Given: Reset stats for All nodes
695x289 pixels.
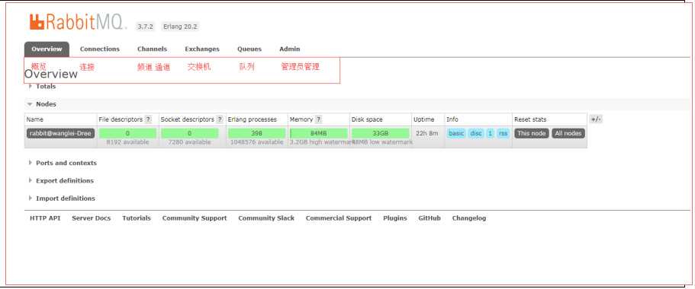Looking at the screenshot, I should click(x=568, y=133).
